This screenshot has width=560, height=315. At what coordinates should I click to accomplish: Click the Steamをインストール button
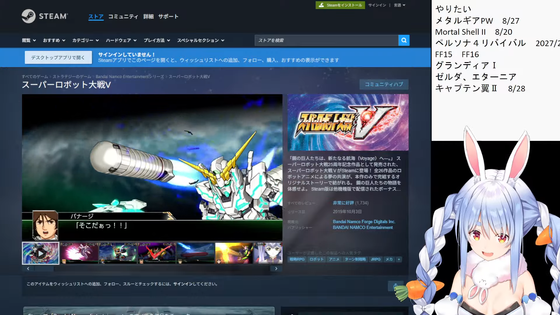(x=340, y=5)
